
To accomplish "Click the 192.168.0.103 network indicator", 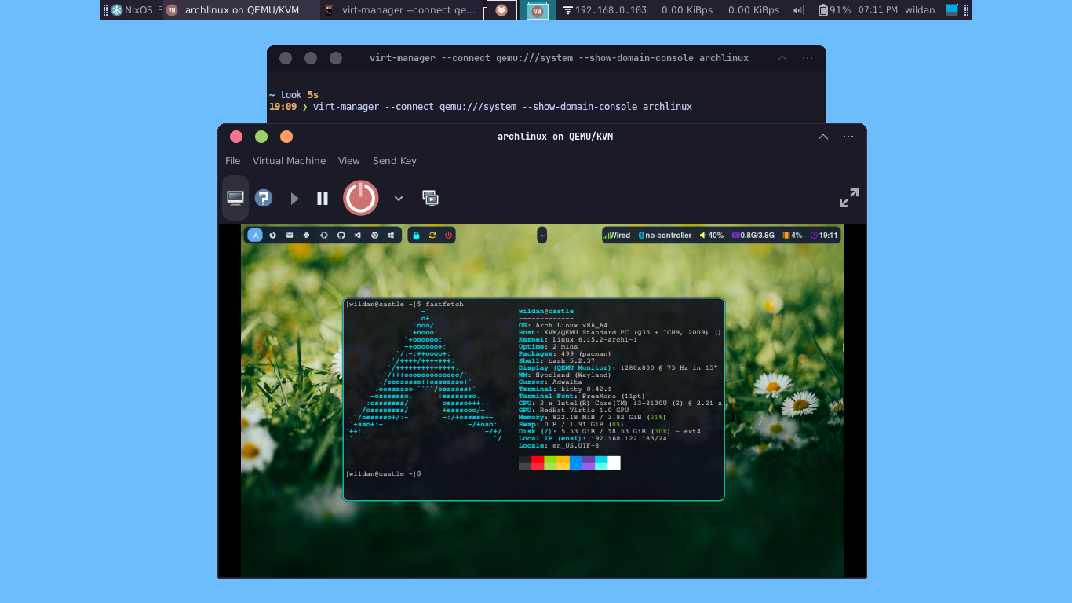I will click(605, 10).
